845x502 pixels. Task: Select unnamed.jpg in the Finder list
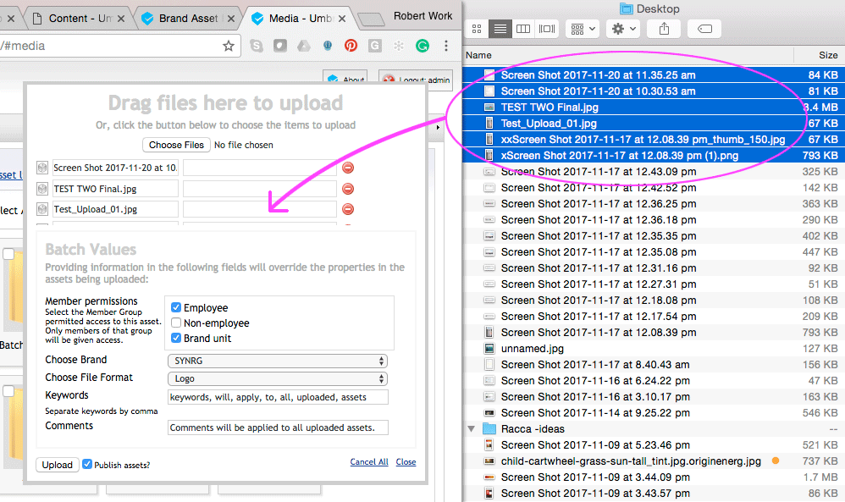click(x=532, y=349)
